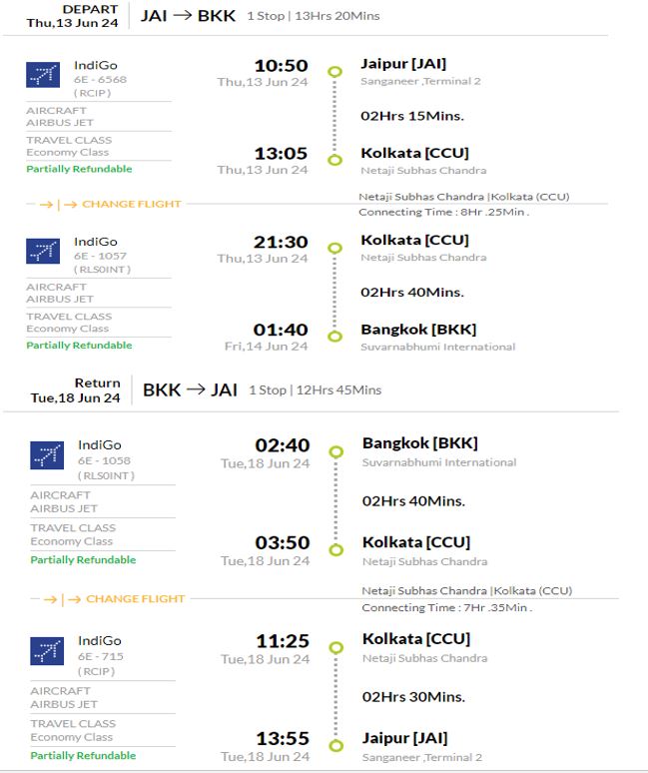Click the green circle marker at 01:40 Bangkok arrival
This screenshot has height=773, width=648.
coord(335,337)
